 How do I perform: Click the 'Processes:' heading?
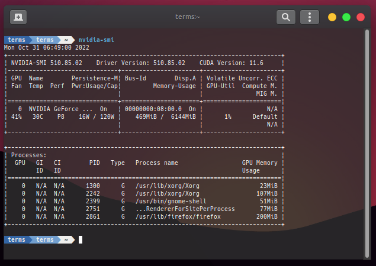pyautogui.click(x=29, y=155)
